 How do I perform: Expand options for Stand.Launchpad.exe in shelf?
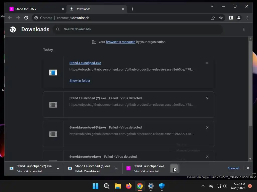175,168
